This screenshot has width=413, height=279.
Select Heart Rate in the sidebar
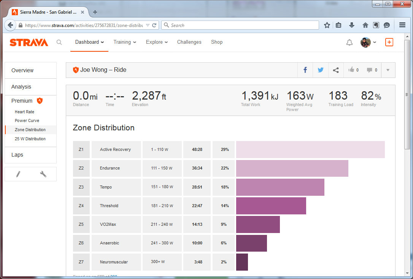click(24, 112)
